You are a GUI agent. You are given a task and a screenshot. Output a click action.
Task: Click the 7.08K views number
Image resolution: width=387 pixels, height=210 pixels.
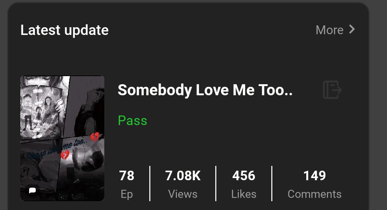tap(183, 176)
